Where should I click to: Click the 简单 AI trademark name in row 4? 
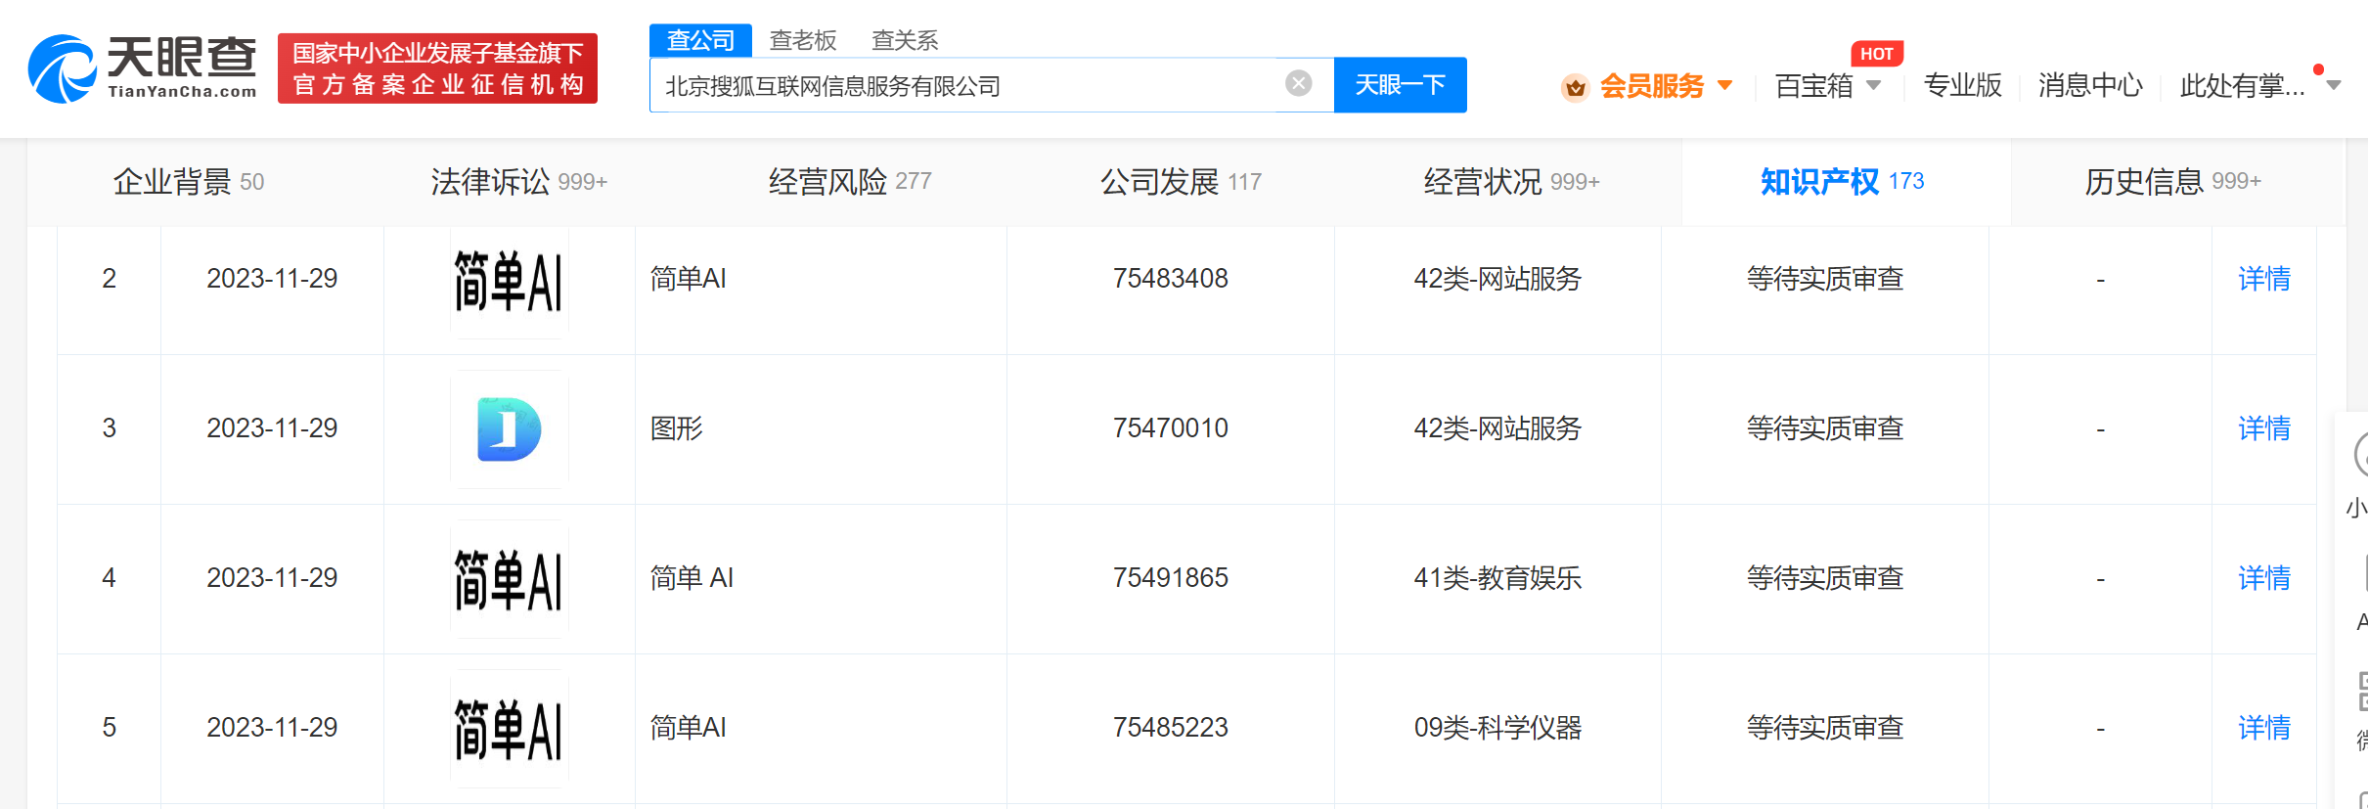click(692, 578)
